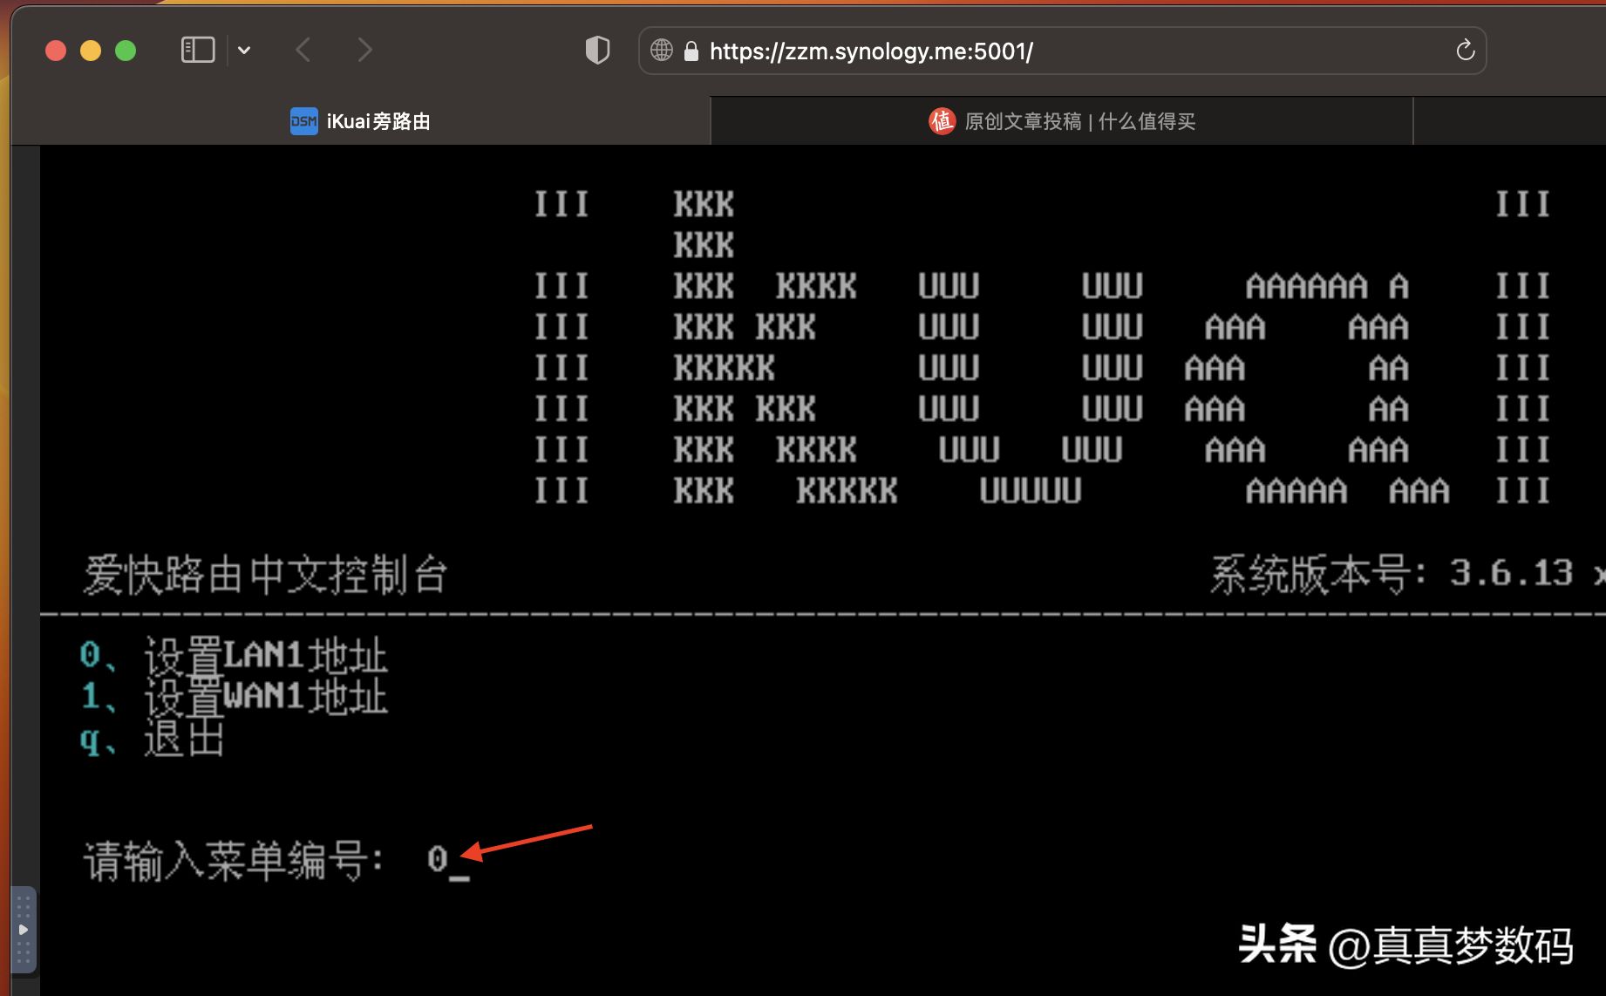Switch to the 原创文章投稿 tab
The height and width of the screenshot is (996, 1606).
point(1062,121)
